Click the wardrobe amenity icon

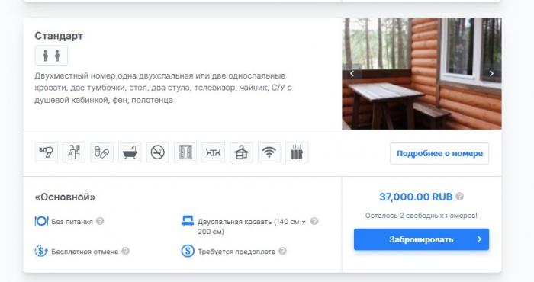(185, 152)
